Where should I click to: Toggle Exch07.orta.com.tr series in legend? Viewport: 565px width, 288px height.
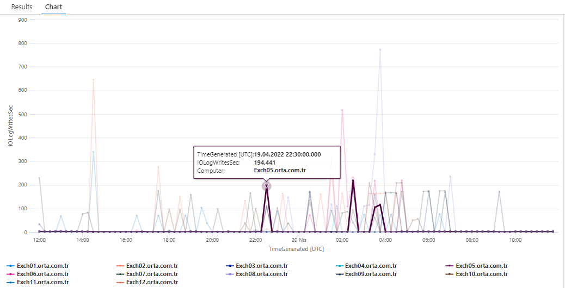click(147, 274)
